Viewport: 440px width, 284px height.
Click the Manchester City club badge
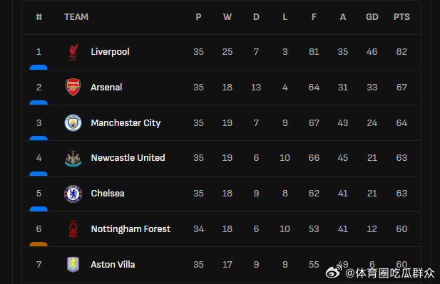(73, 122)
